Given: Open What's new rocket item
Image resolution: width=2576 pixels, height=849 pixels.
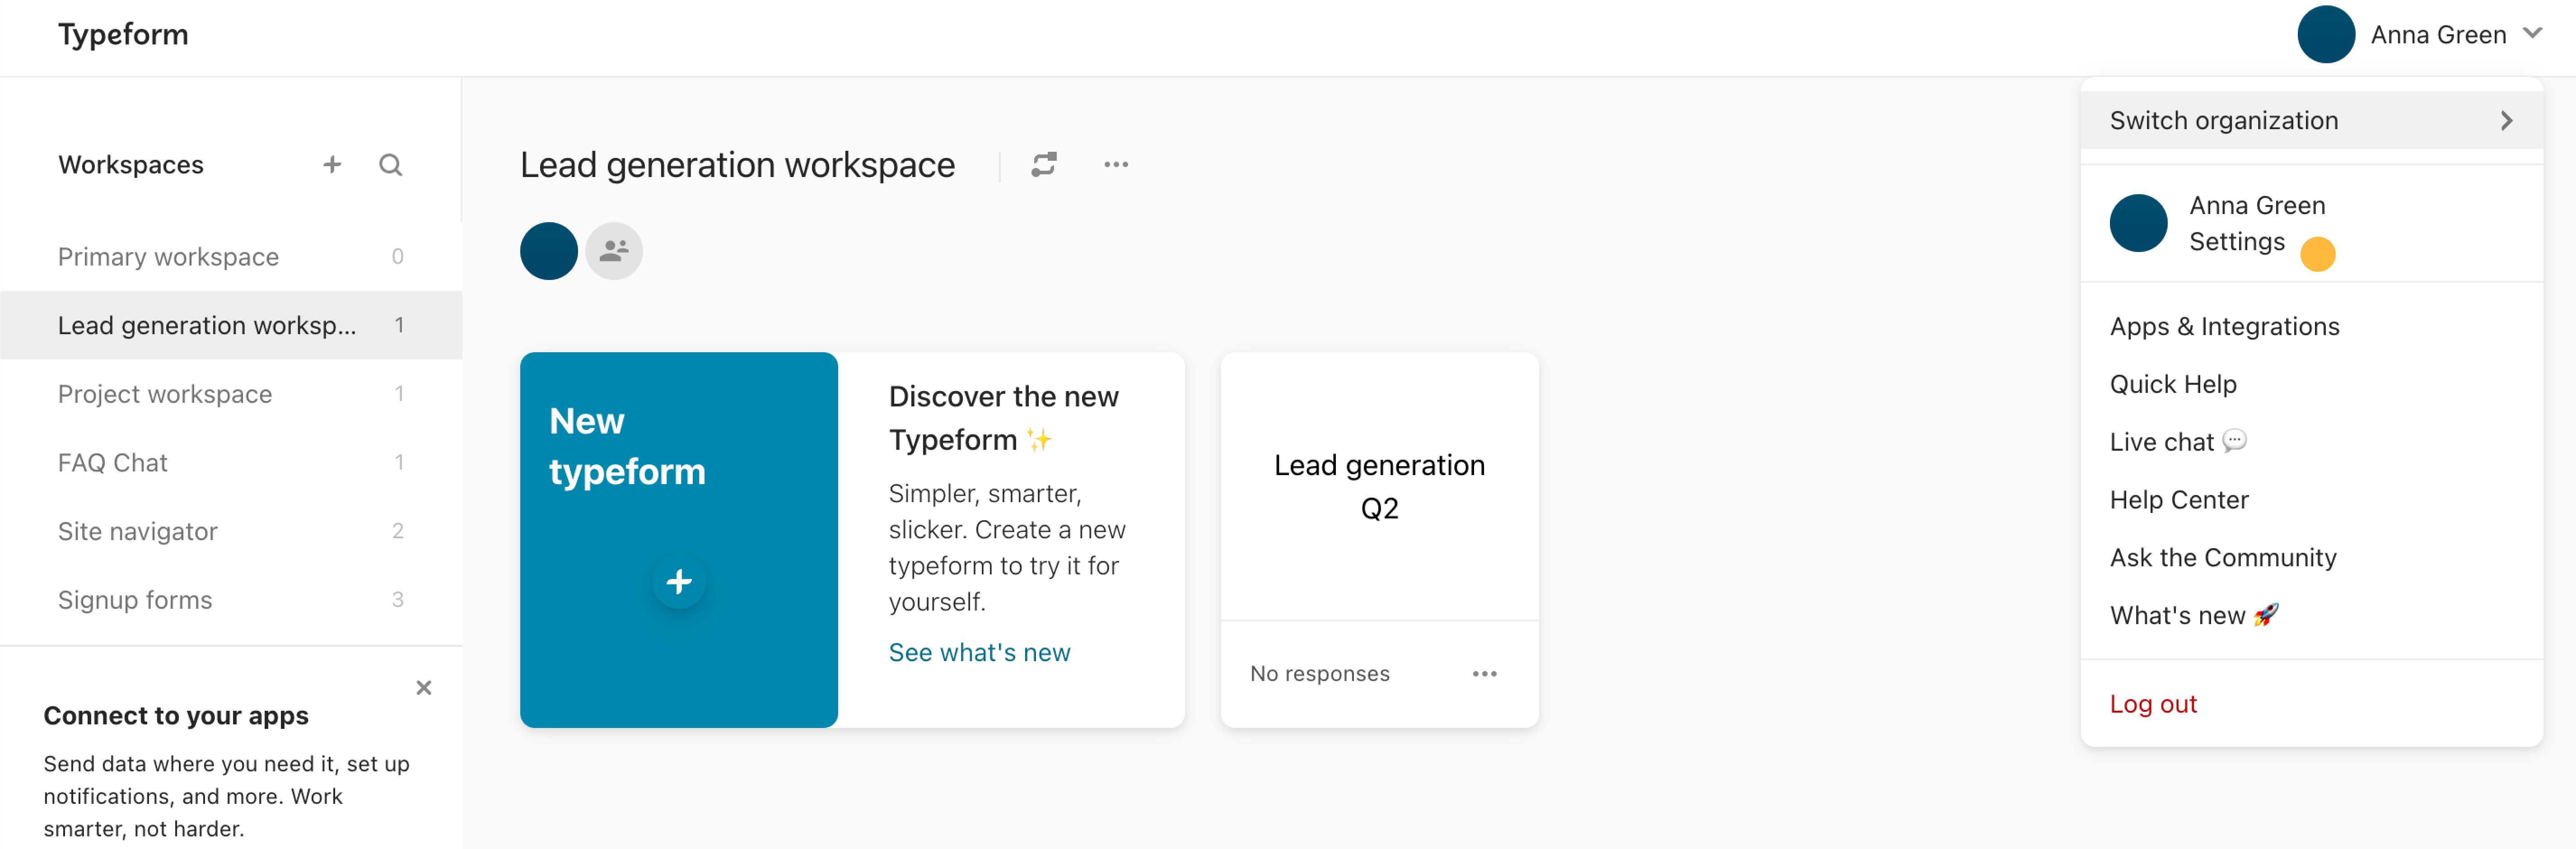Looking at the screenshot, I should (2194, 616).
